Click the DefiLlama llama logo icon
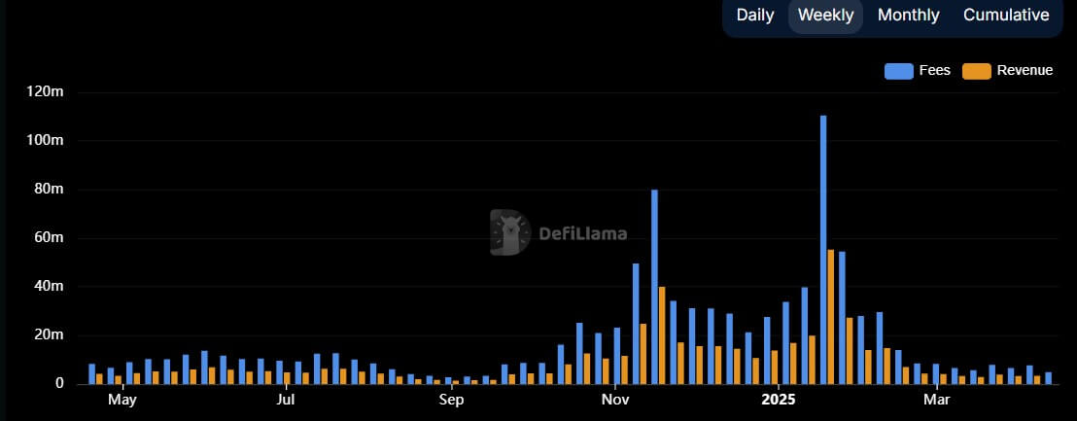 [509, 233]
